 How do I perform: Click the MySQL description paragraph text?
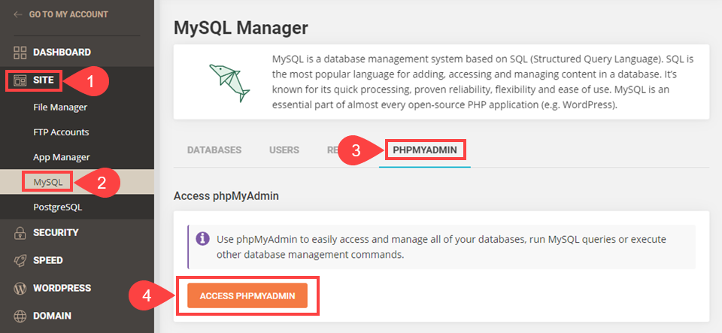click(483, 82)
